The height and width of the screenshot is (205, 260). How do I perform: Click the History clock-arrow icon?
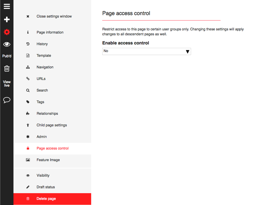pos(28,44)
